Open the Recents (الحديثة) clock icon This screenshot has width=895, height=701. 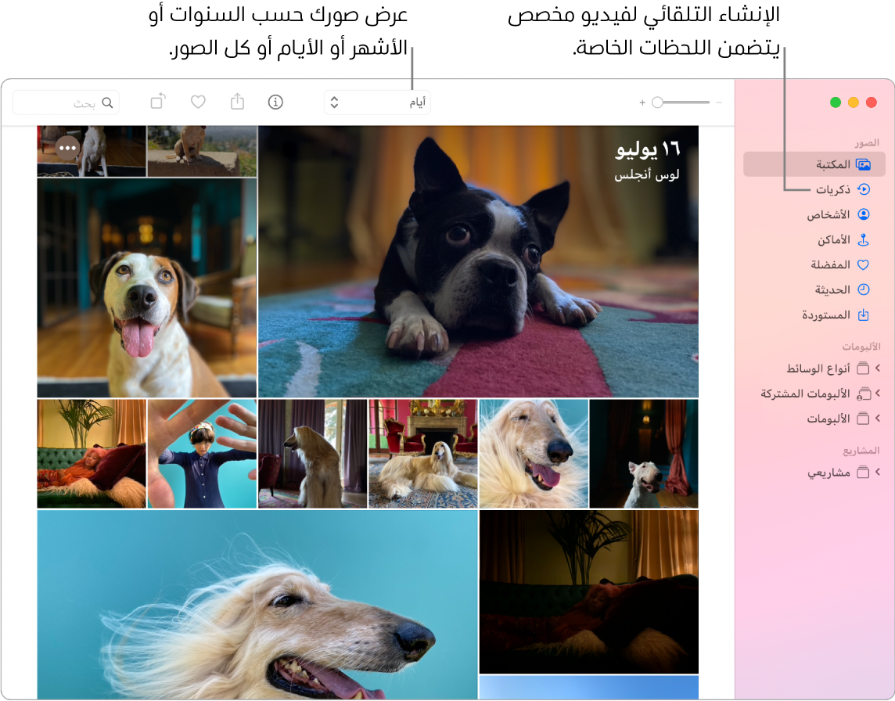862,289
